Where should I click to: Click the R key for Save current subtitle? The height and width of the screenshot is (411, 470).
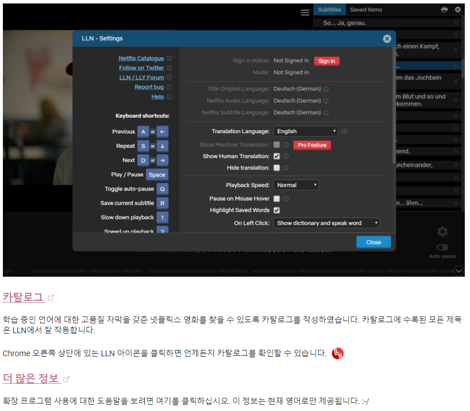coord(162,203)
